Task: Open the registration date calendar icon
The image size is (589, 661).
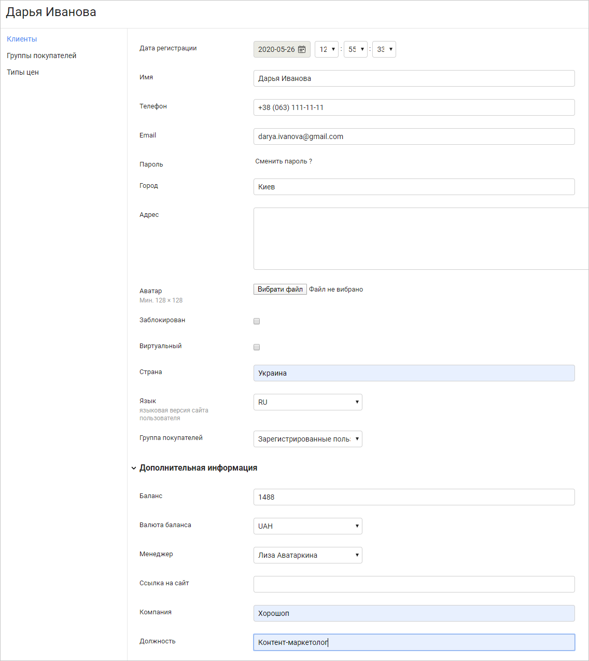Action: 302,49
